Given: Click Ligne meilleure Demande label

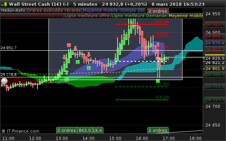Looking at the screenshot, I should click(x=139, y=16).
